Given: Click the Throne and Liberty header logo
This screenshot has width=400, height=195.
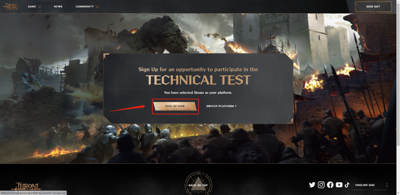Looking at the screenshot, I should tap(10, 7).
